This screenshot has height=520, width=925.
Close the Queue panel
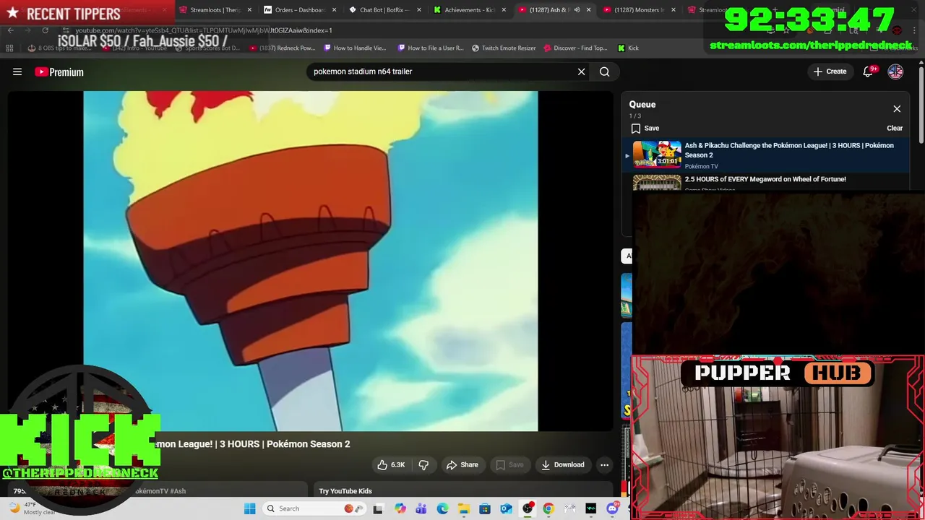[897, 109]
